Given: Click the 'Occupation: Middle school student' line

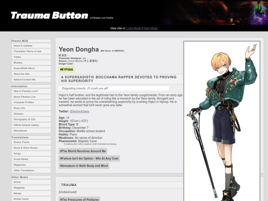Looking at the screenshot, I should (x=82, y=131).
